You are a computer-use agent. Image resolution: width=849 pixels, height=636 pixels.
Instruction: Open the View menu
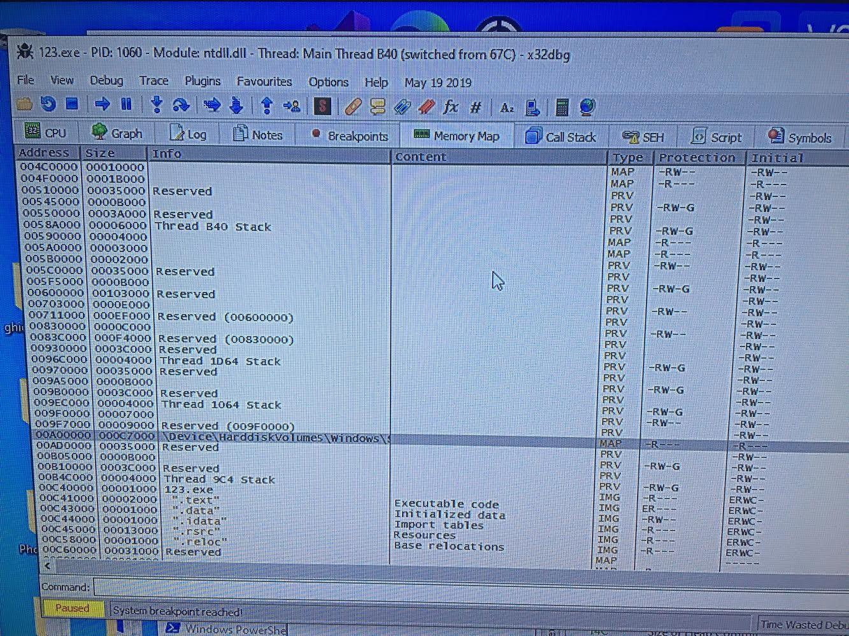click(62, 80)
